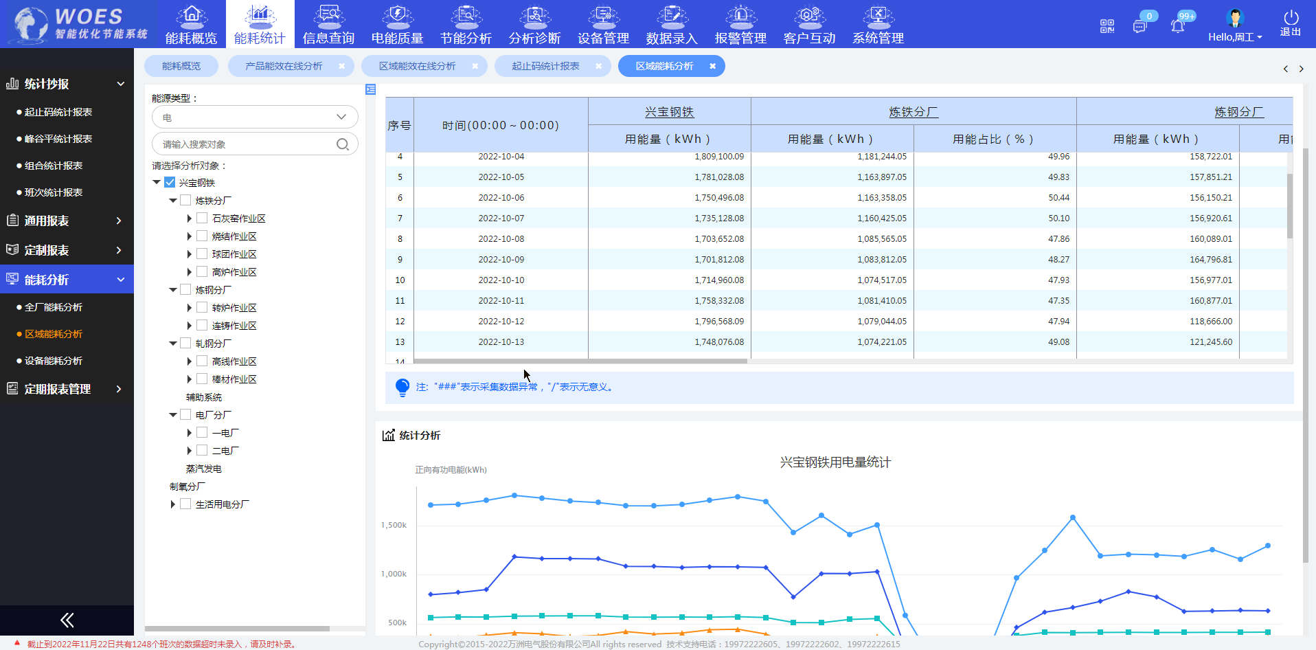Viewport: 1316px width, 650px height.
Task: Expand the 石灰窑作业区 tree node
Action: [x=190, y=218]
